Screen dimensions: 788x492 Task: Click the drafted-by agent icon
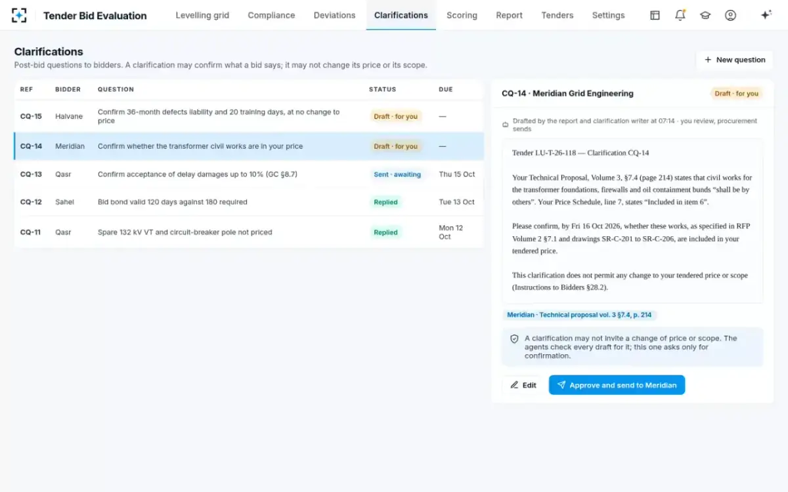[505, 125]
